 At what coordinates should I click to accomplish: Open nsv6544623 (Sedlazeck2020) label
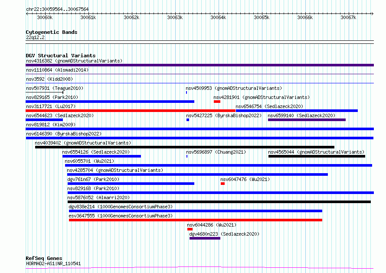click(60, 115)
